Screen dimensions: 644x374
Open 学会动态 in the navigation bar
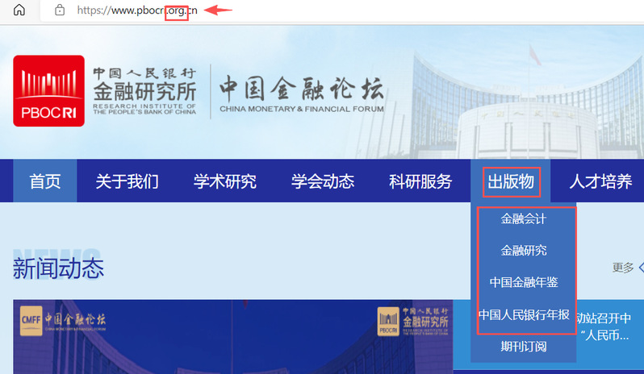[x=323, y=181]
